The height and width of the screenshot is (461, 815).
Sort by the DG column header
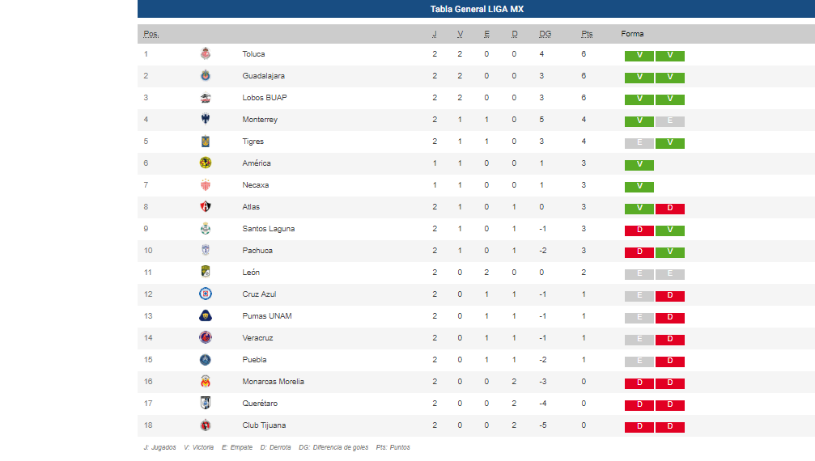[x=545, y=34]
